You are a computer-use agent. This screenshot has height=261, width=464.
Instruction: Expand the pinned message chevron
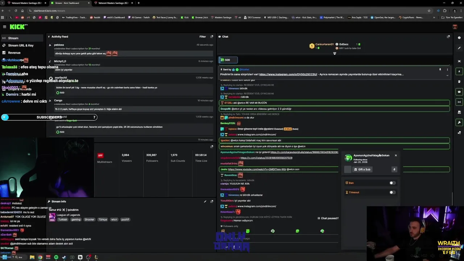coord(447,75)
